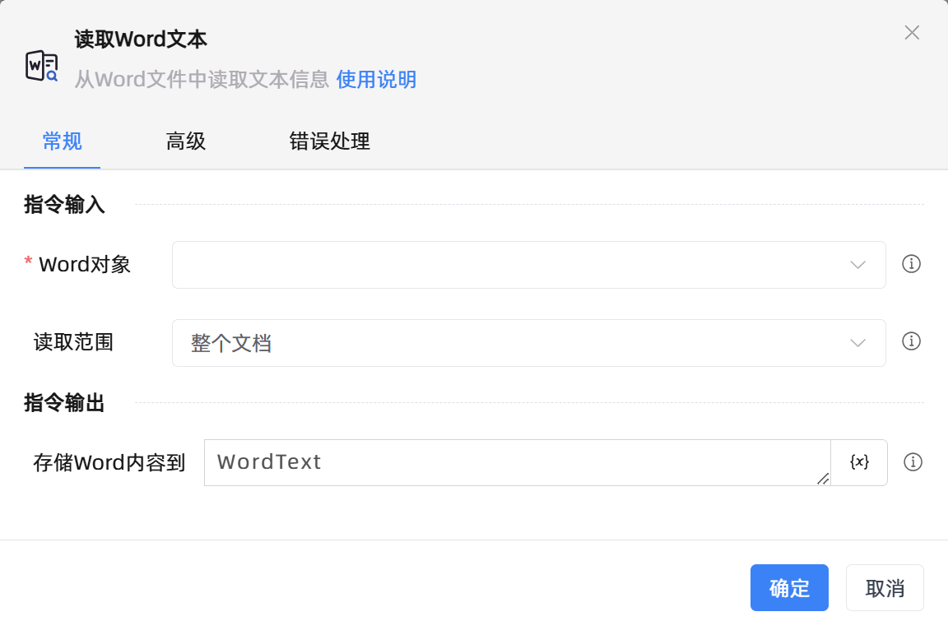Open the 错误处理 tab
948x635 pixels.
click(329, 141)
